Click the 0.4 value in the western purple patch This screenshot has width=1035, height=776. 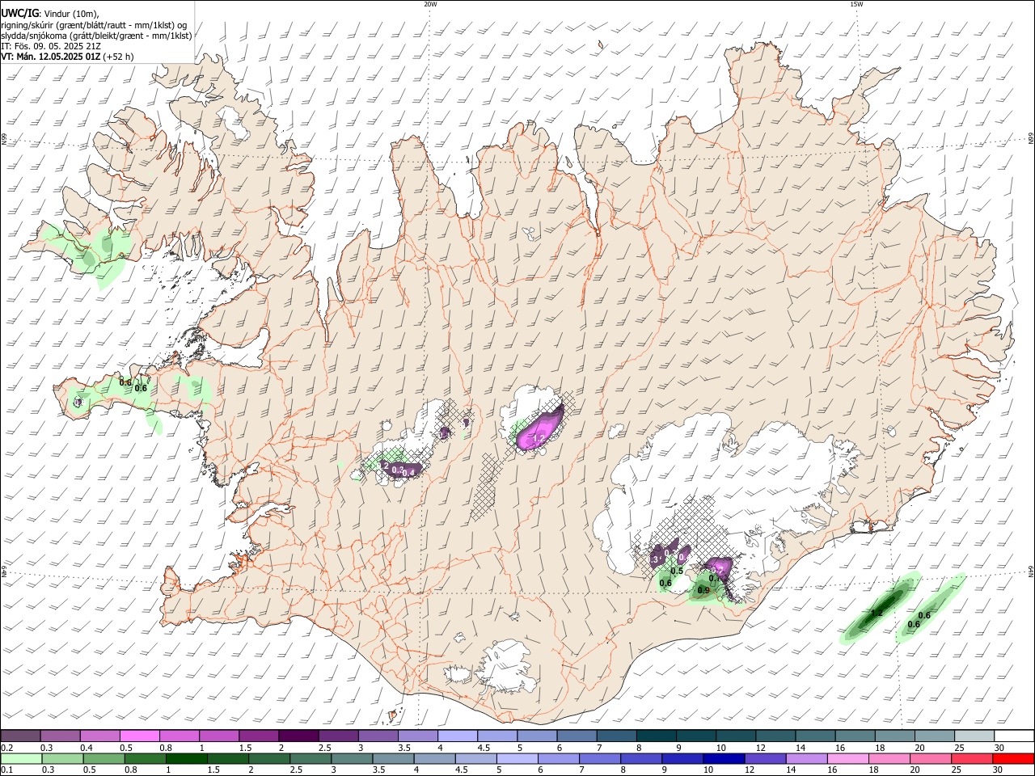[x=409, y=472]
